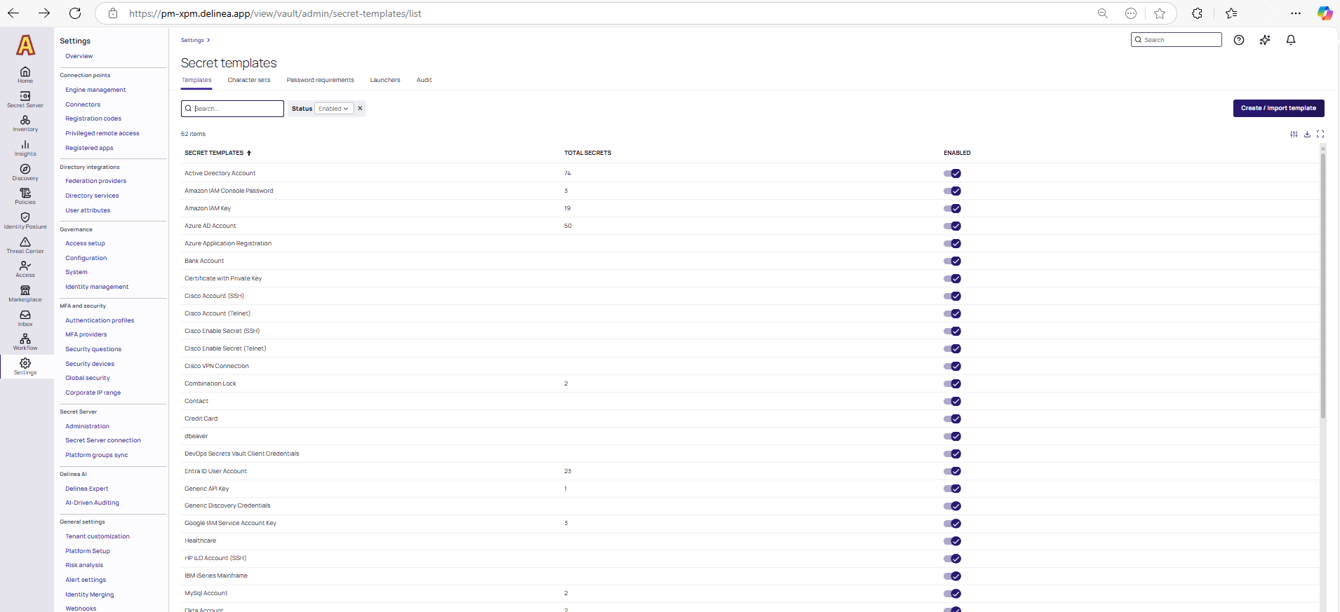The height and width of the screenshot is (612, 1340).
Task: Disable Cisco VPN Connection toggle
Action: click(x=952, y=366)
